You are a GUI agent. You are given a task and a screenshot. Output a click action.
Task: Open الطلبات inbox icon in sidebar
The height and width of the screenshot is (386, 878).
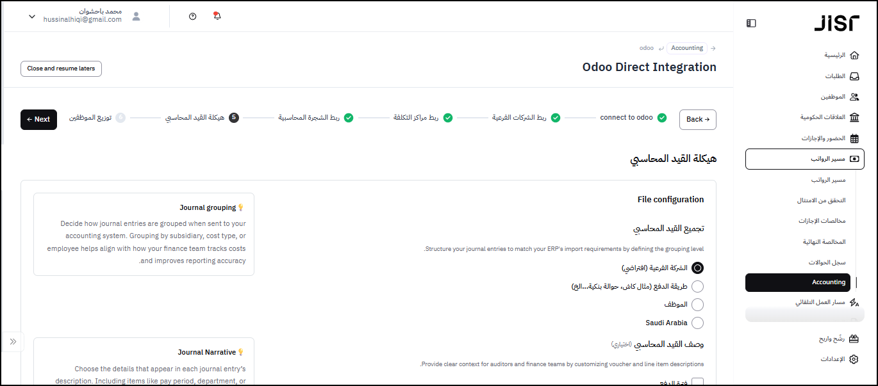(854, 76)
